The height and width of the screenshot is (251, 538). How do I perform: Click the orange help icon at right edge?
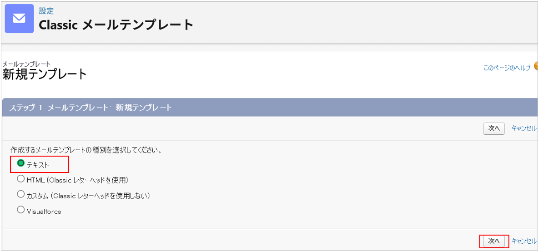(536, 66)
